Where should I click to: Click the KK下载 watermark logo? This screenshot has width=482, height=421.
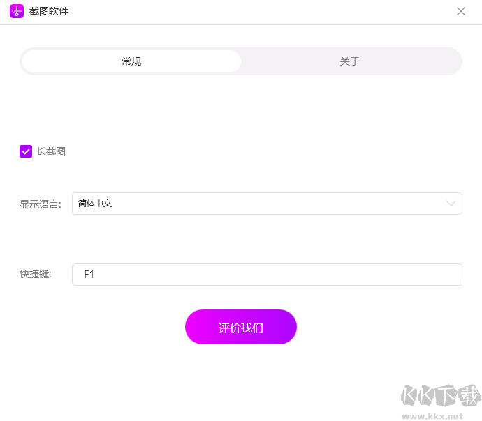point(440,396)
